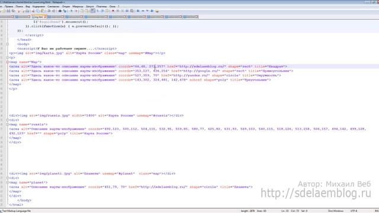The height and width of the screenshot is (213, 379).
Task: Open the Кодировки menu
Action: pos(38,7)
